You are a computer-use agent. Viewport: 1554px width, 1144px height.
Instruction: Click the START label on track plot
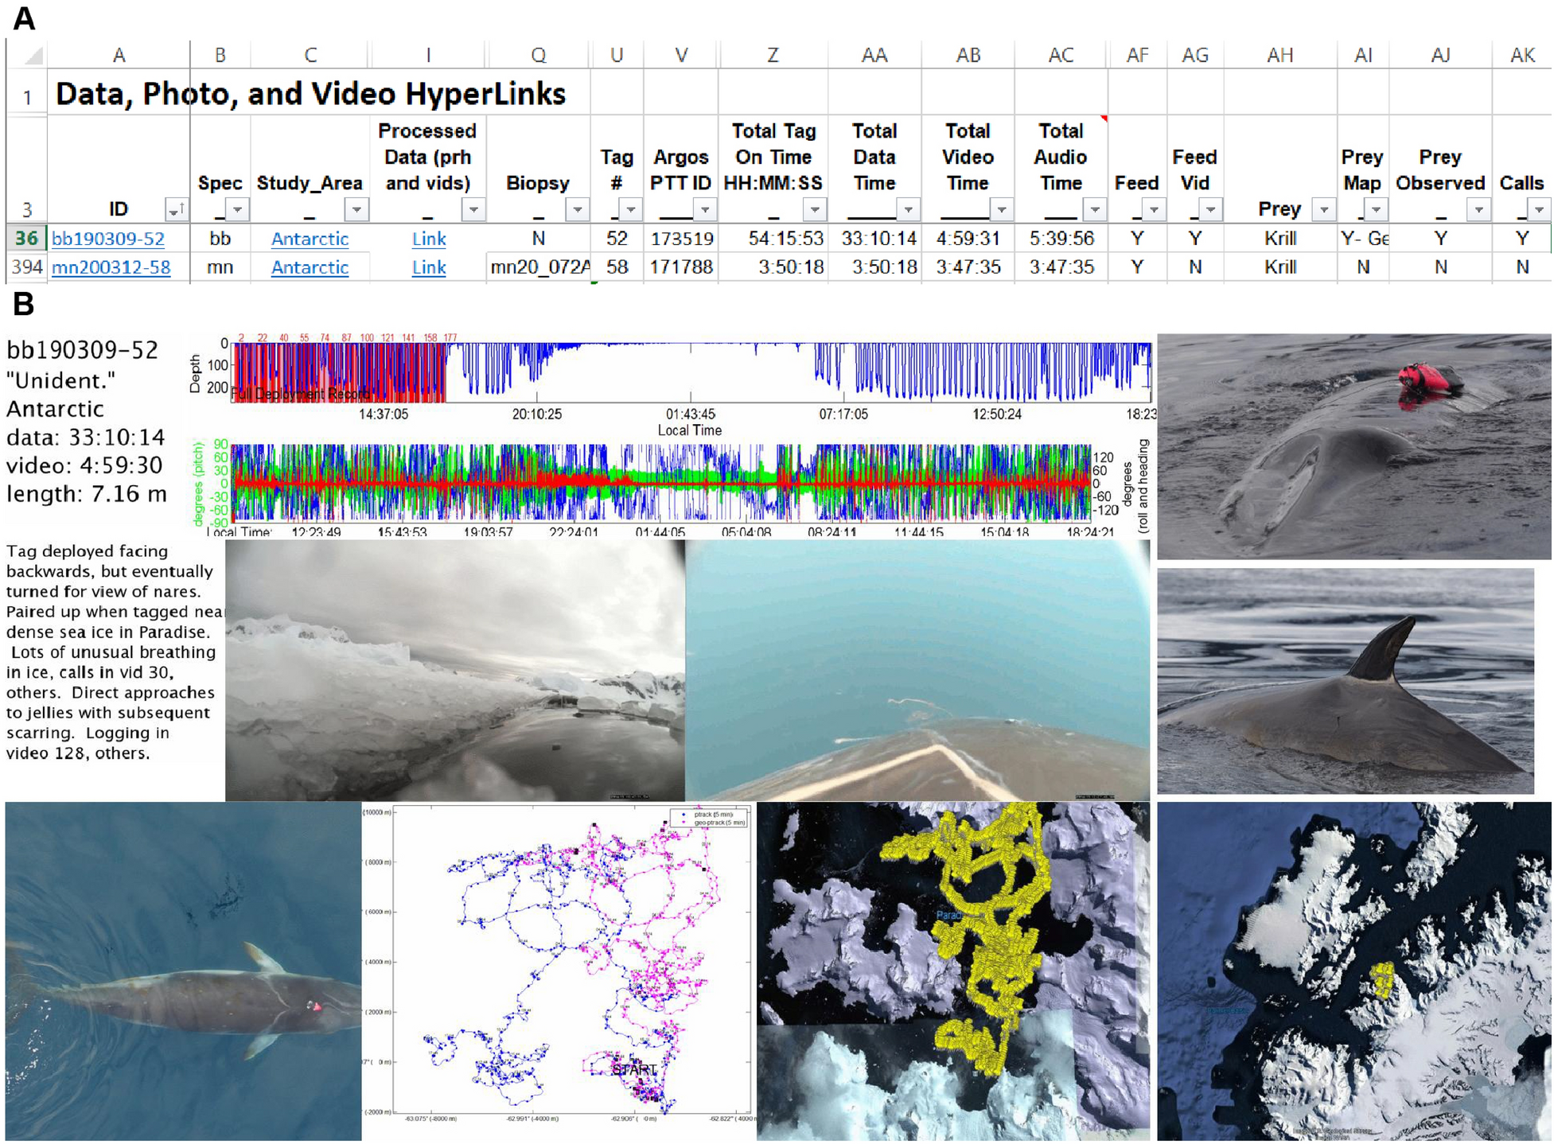click(x=634, y=1070)
